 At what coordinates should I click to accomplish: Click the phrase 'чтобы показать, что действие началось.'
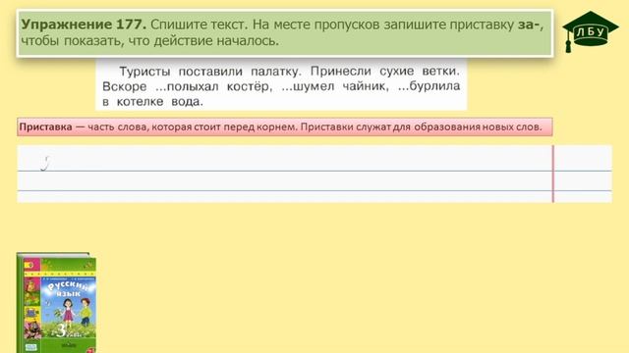click(149, 41)
